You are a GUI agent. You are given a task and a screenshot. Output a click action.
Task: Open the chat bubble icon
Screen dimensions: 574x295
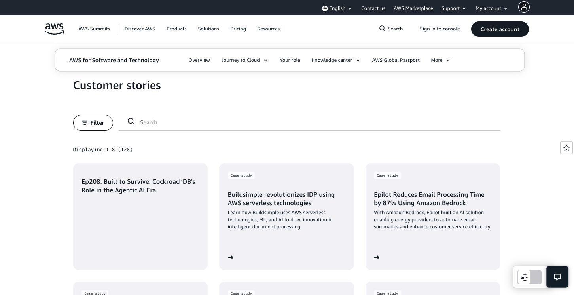pos(557,277)
